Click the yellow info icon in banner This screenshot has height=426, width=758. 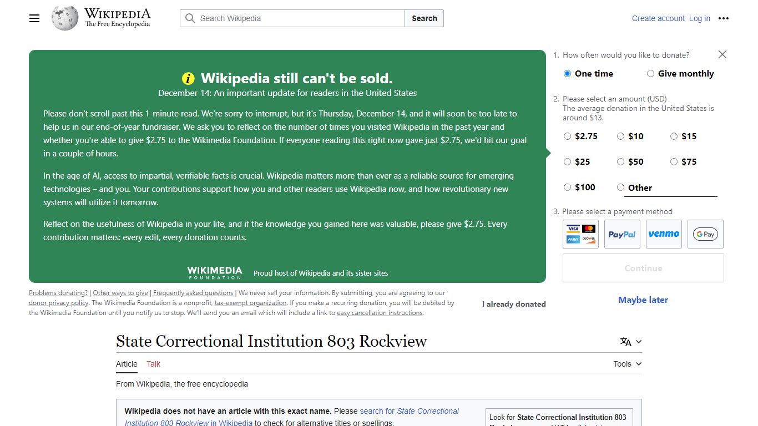click(x=189, y=78)
